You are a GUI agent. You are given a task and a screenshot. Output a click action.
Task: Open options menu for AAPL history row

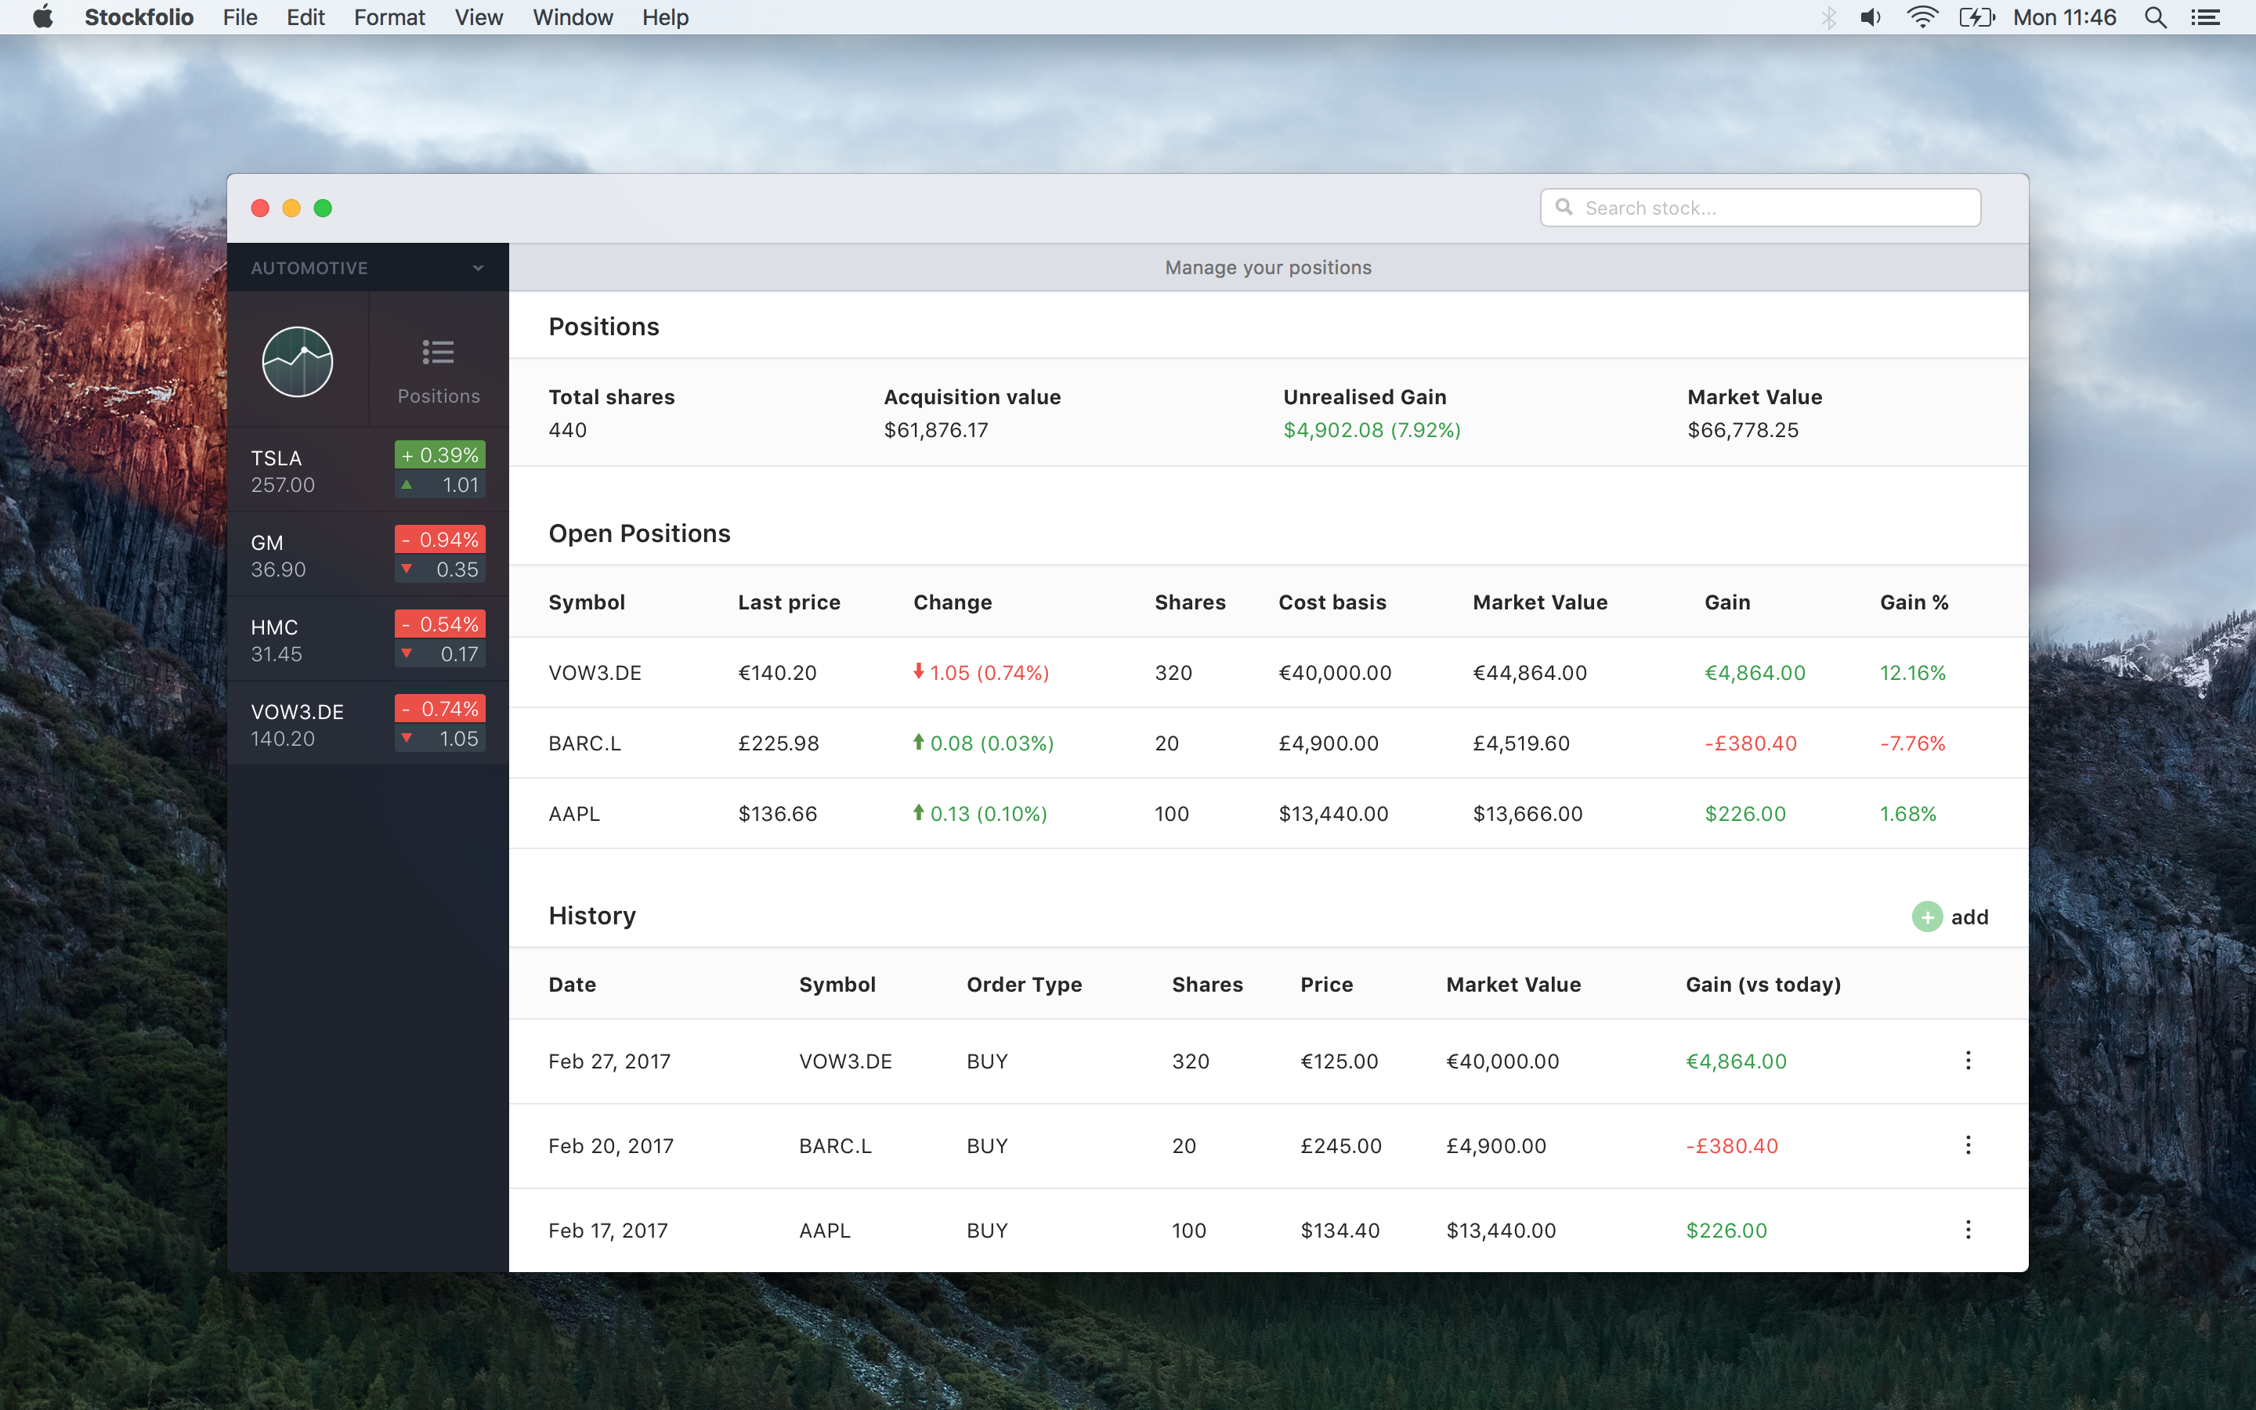1968,1230
